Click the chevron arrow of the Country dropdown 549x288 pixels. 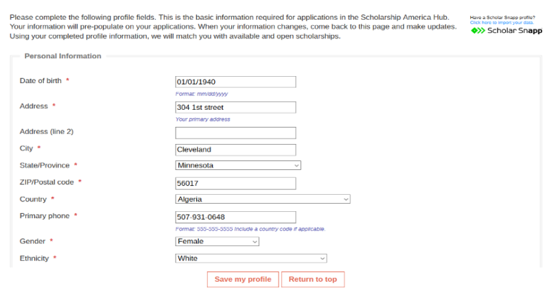[x=346, y=199]
